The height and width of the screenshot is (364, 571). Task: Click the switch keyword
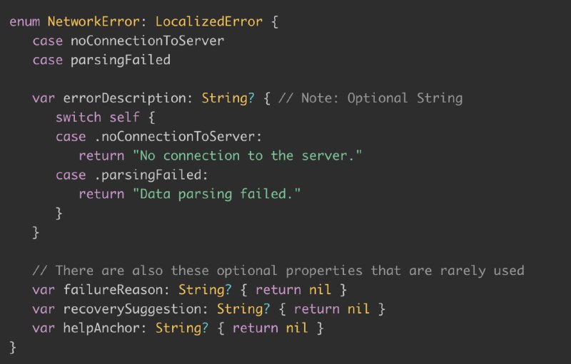(x=79, y=118)
